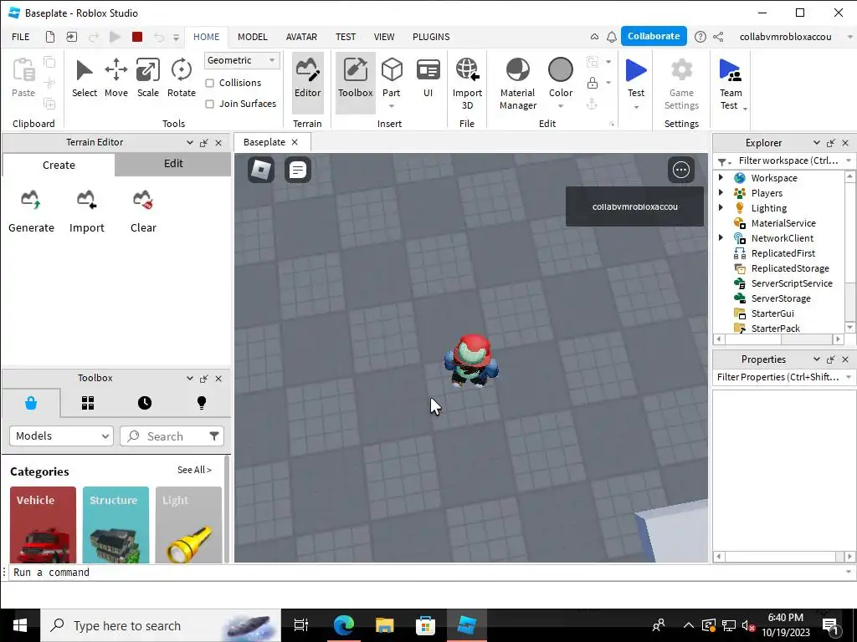Open the Geometric mode dropdown

coord(242,60)
